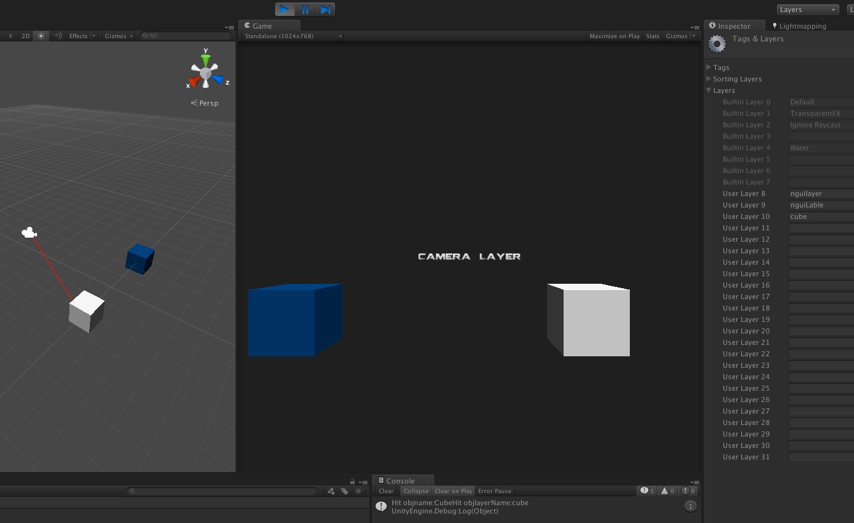Toggle 2D mode in Scene view
The height and width of the screenshot is (523, 854).
[x=25, y=36]
